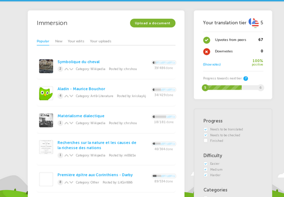The width and height of the screenshot is (284, 197).
Task: Click poster name m00d1e
Action: (x=130, y=155)
